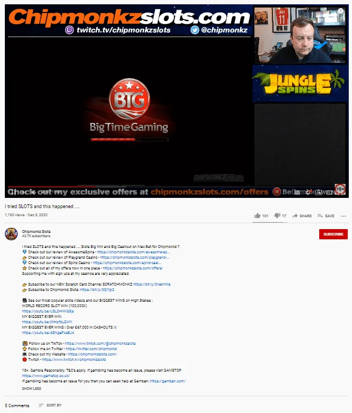
Task: Open the comments SORT BY dropdown
Action: 50,405
